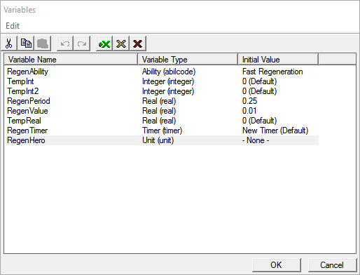Click the Ability (abilcode) type cell
Screen dimensions: 360x275
coord(169,72)
